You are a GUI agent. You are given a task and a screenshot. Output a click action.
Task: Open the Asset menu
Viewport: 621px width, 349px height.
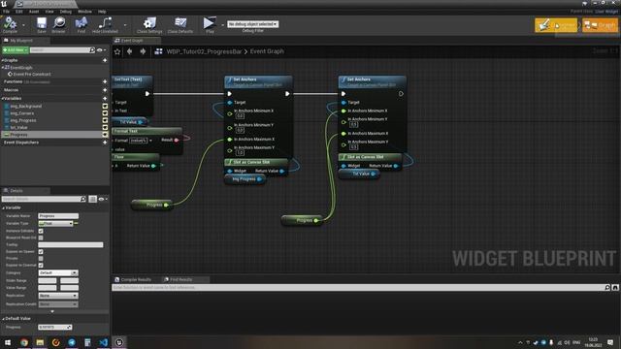coord(34,12)
